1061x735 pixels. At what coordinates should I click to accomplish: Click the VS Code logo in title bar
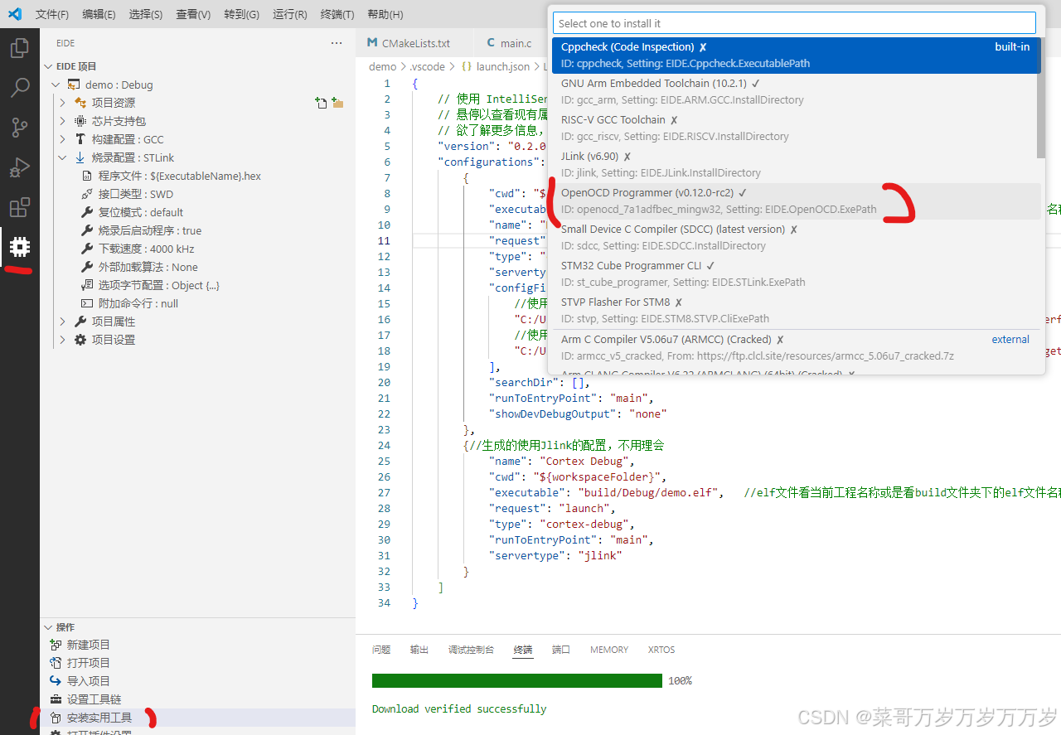point(15,14)
